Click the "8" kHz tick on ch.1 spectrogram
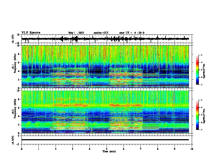The image size is (216, 167). [19, 54]
